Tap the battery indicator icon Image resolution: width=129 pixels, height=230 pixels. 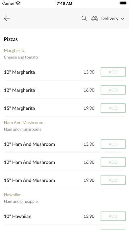(123, 3)
